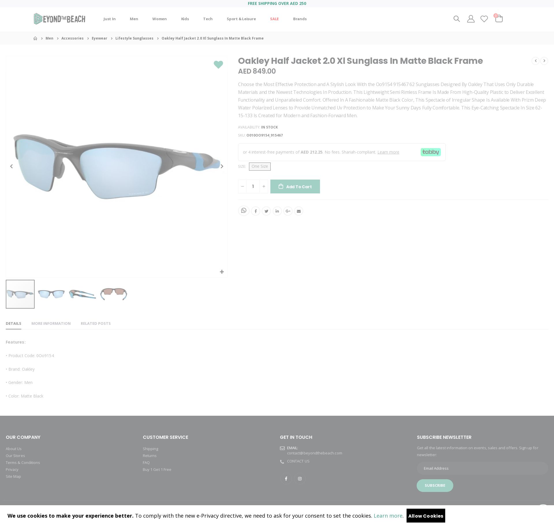Open Terms & Conditions link
Viewport: 554px width, 526px height.
click(23, 462)
